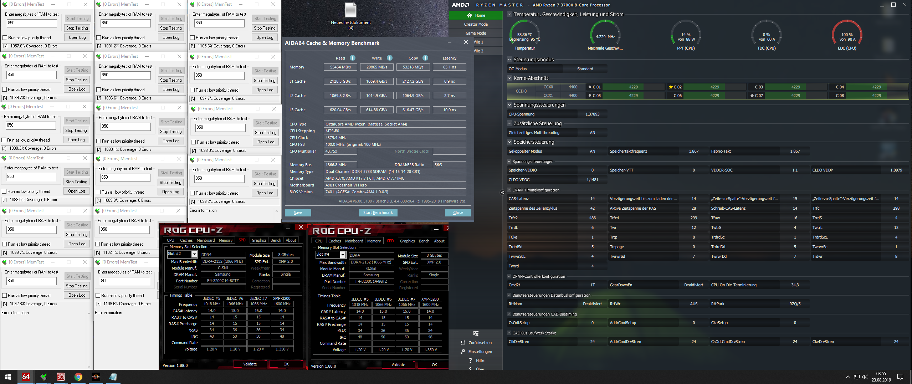Click Validate in left CPU-Z window

[250, 364]
